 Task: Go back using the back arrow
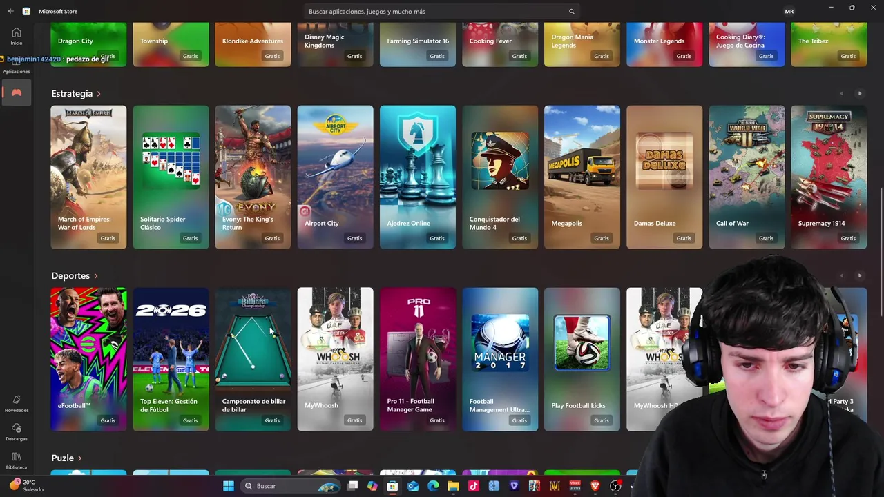[10, 11]
